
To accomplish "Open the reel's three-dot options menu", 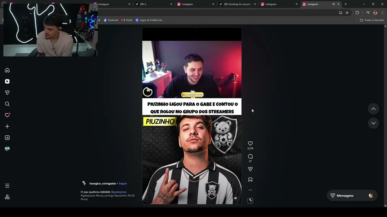I will click(x=250, y=190).
